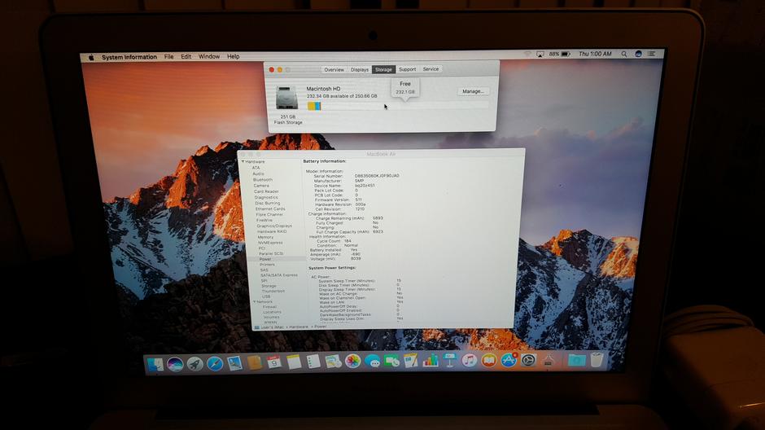Click Macintosh HD drive icon
The width and height of the screenshot is (765, 430).
click(x=286, y=98)
